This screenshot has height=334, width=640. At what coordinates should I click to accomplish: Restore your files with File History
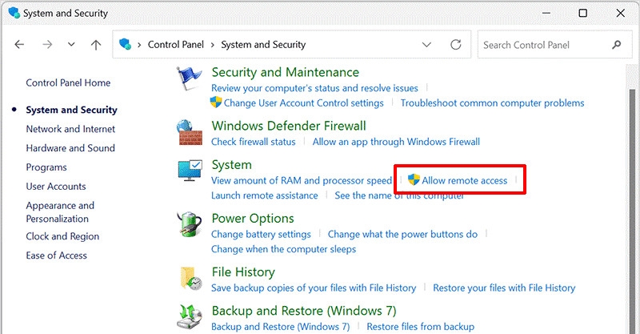[x=504, y=288]
